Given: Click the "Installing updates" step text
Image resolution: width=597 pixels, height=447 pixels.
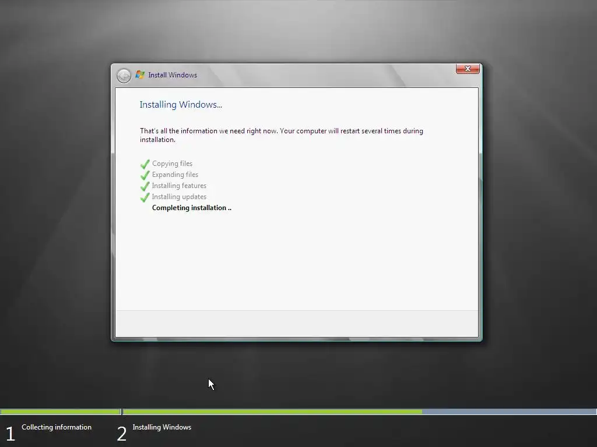Looking at the screenshot, I should coord(179,197).
